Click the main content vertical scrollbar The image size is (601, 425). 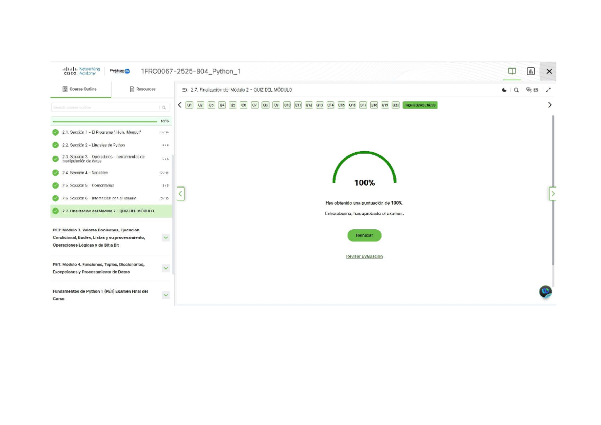pyautogui.click(x=553, y=190)
